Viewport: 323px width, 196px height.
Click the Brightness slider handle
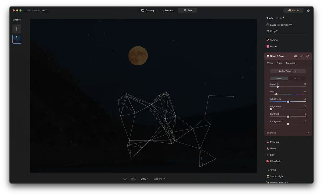[x=271, y=109]
